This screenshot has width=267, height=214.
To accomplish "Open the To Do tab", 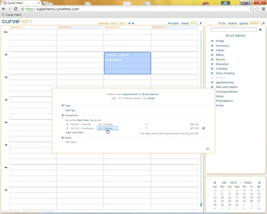I will [x=222, y=23].
